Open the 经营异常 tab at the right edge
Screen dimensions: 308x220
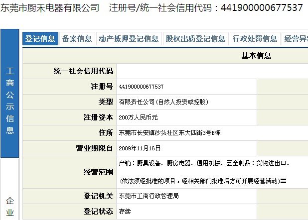coord(295,39)
